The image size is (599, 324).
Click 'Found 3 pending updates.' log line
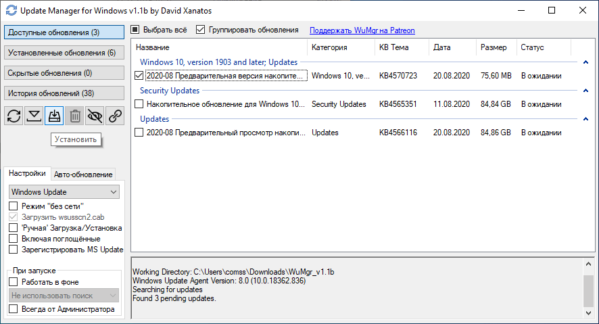[x=174, y=298]
